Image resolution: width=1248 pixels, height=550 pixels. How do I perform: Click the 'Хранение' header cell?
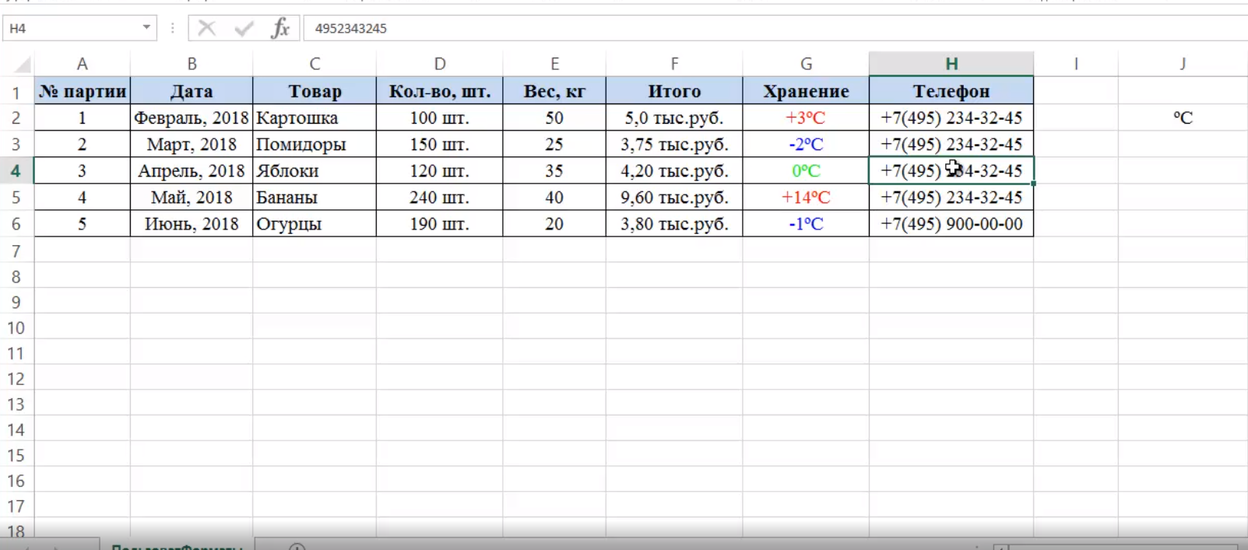tap(806, 91)
